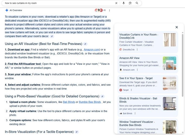Click the magnifying glass search icon

(137, 3)
